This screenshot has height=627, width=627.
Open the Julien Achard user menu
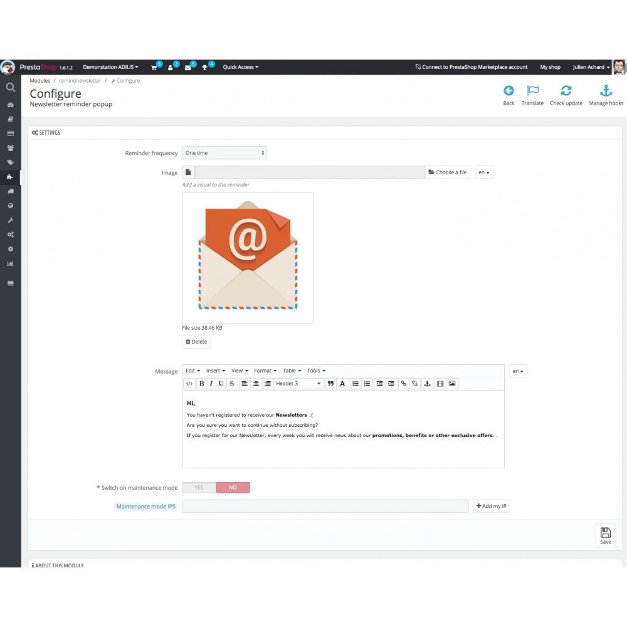pos(591,67)
